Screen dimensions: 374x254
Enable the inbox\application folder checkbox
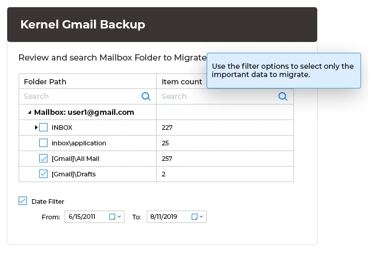coord(43,143)
